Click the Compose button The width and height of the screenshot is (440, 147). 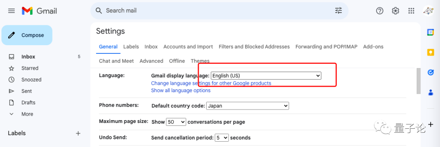[27, 35]
